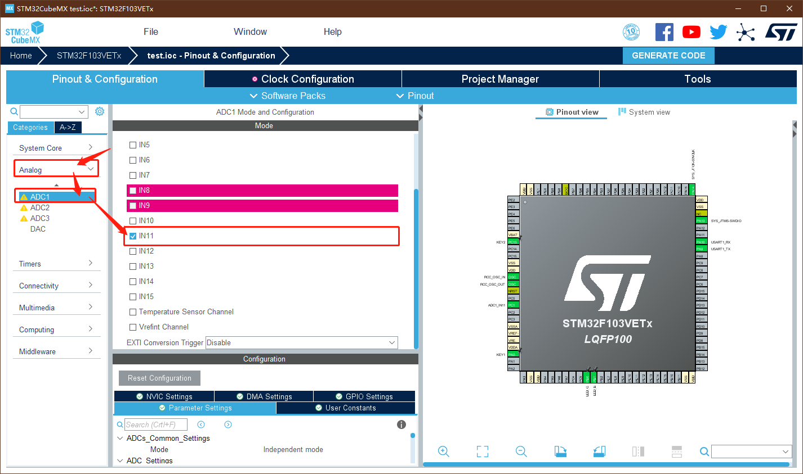Open the Software Packs dropdown

click(x=288, y=96)
